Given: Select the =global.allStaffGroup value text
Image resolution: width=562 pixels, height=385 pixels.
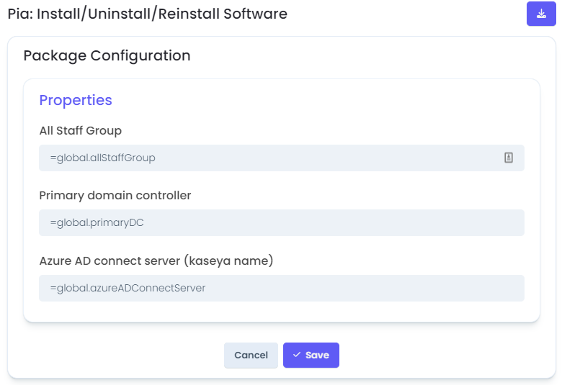Looking at the screenshot, I should point(102,158).
